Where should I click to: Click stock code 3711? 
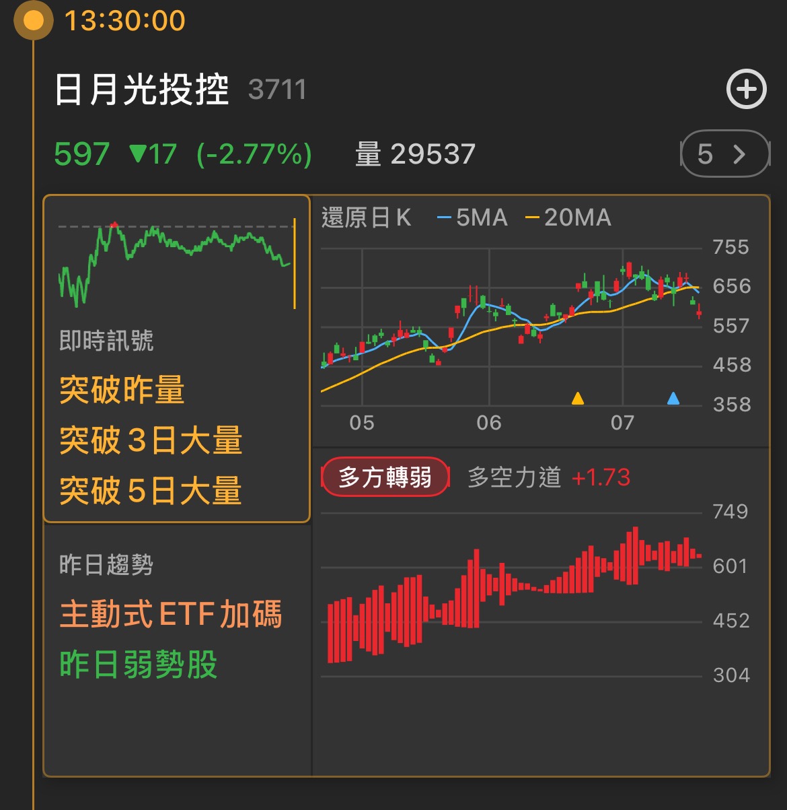point(277,90)
